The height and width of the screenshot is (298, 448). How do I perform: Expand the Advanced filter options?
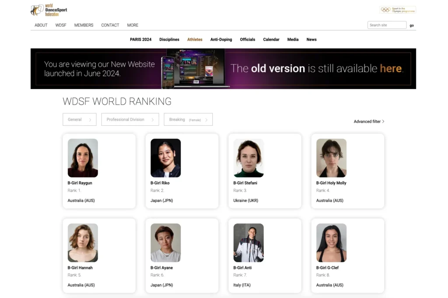369,121
